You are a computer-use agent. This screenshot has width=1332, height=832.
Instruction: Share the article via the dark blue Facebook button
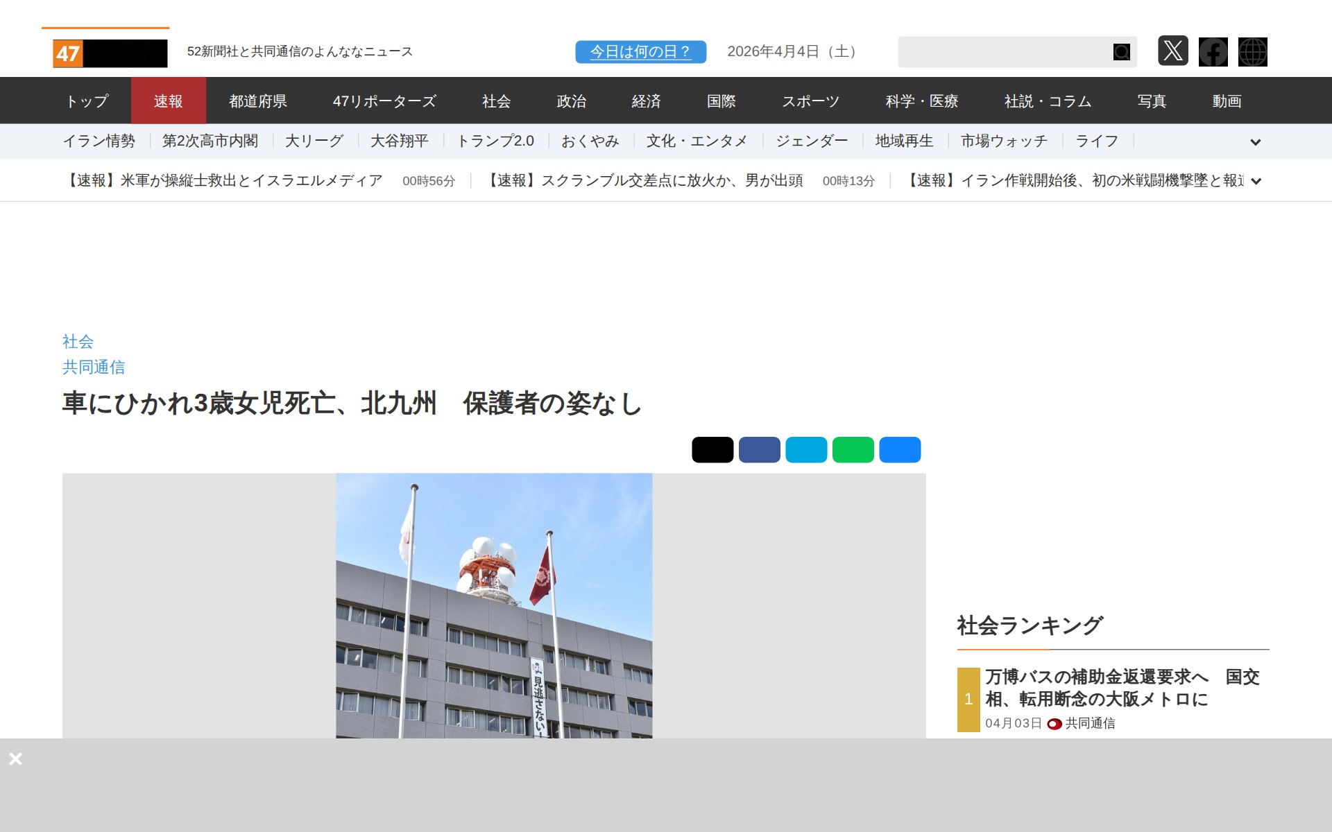[x=759, y=450]
